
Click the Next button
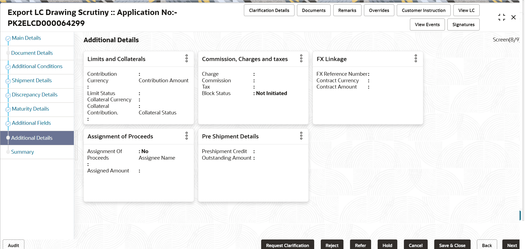click(x=512, y=245)
